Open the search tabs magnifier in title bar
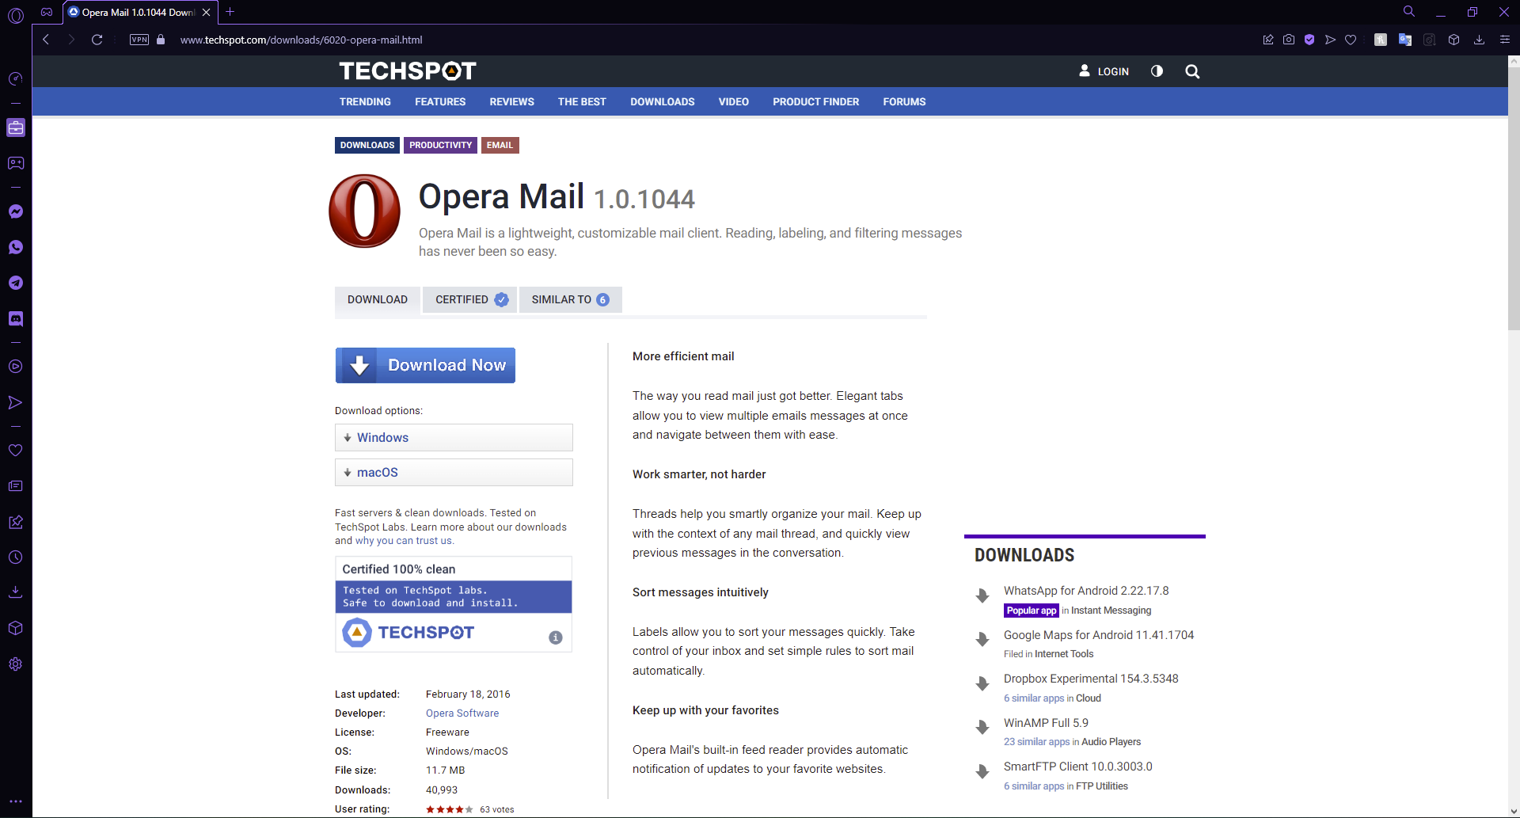Image resolution: width=1520 pixels, height=818 pixels. click(x=1409, y=12)
